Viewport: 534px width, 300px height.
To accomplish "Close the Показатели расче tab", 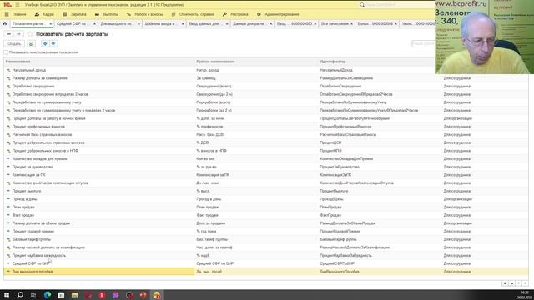I will click(x=50, y=24).
